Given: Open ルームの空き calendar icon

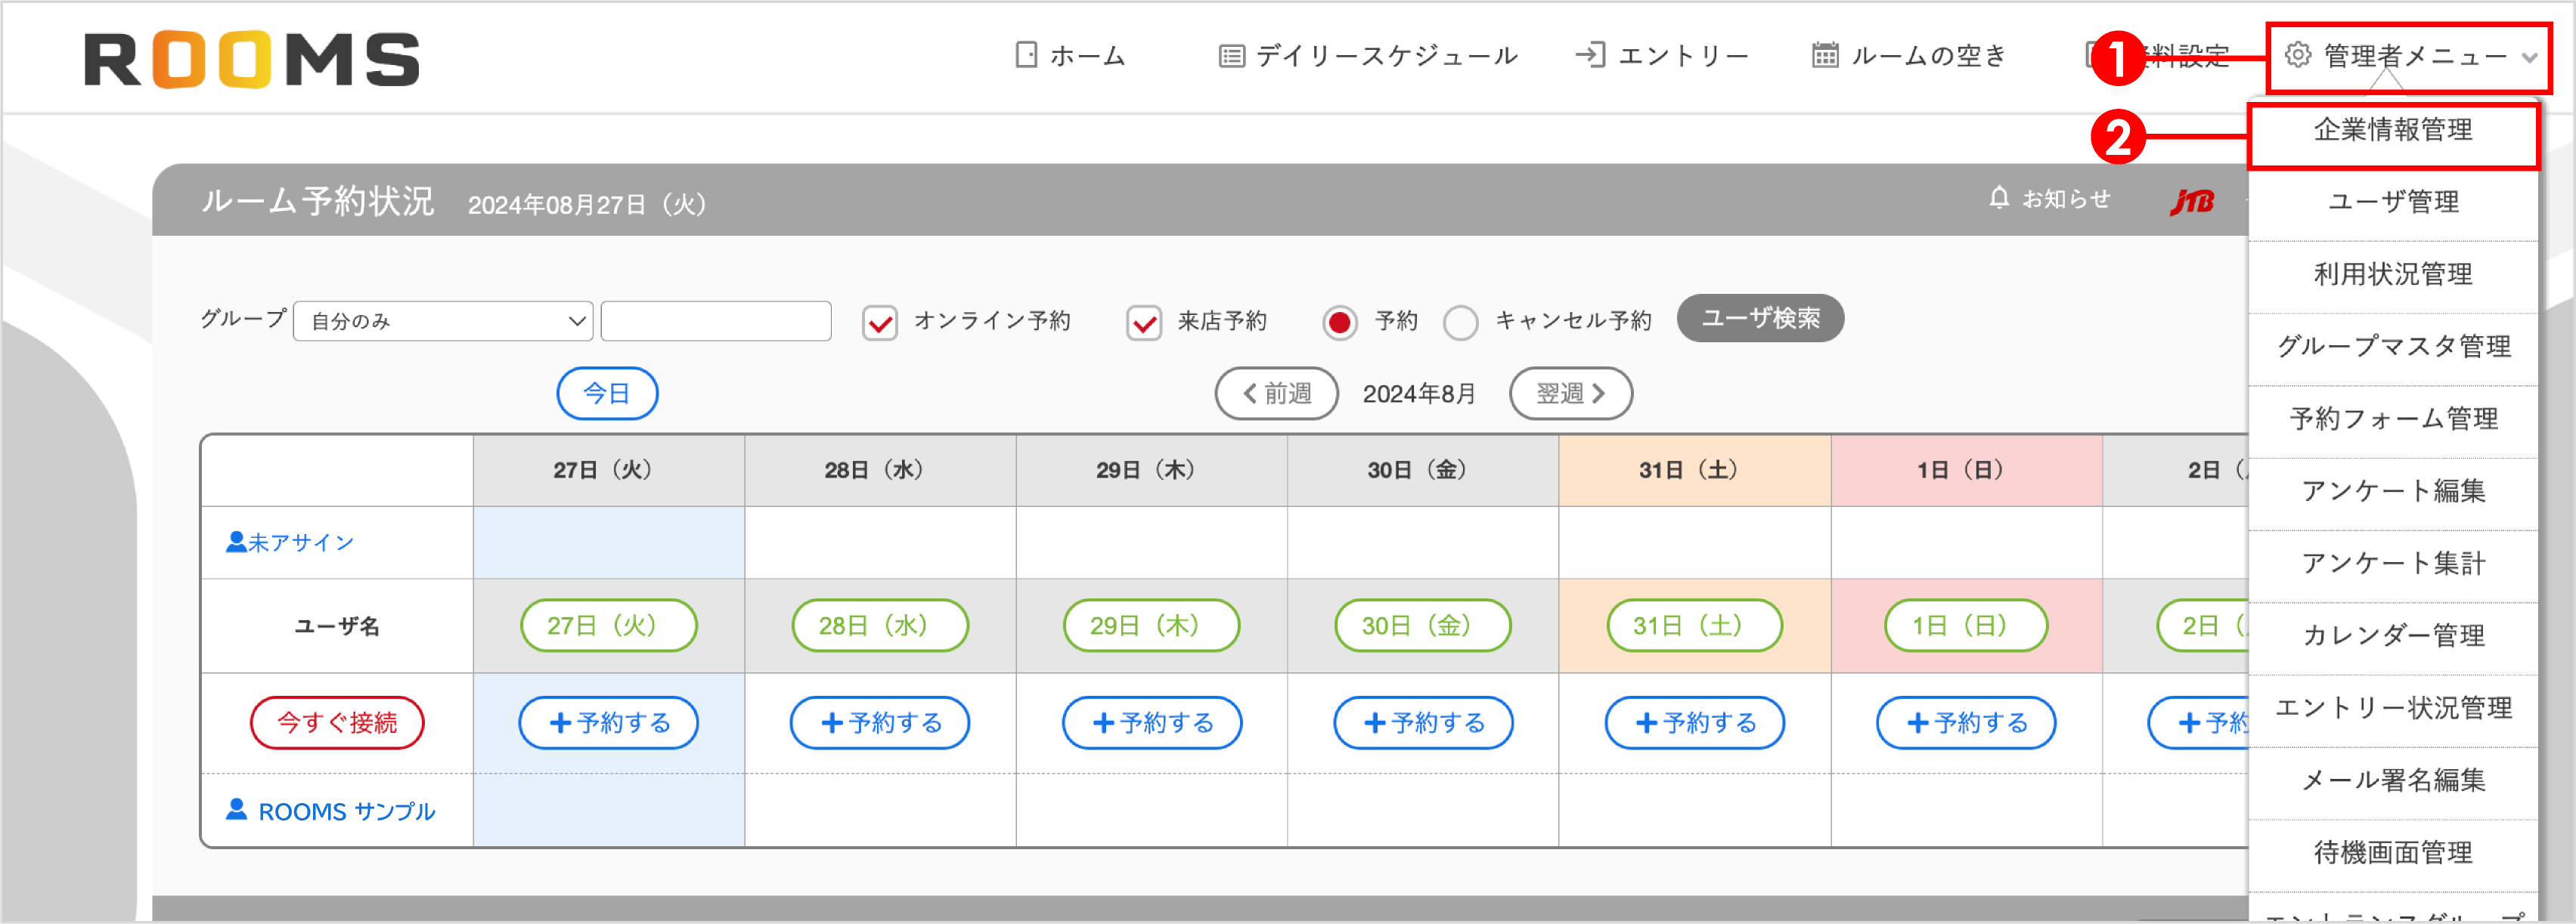Looking at the screenshot, I should coord(1827,55).
